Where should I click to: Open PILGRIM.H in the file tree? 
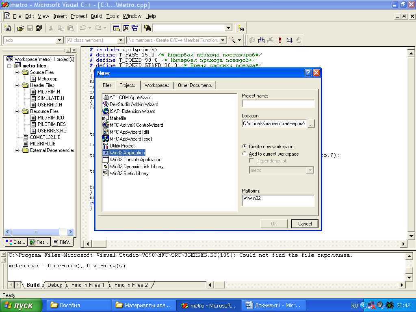point(45,92)
